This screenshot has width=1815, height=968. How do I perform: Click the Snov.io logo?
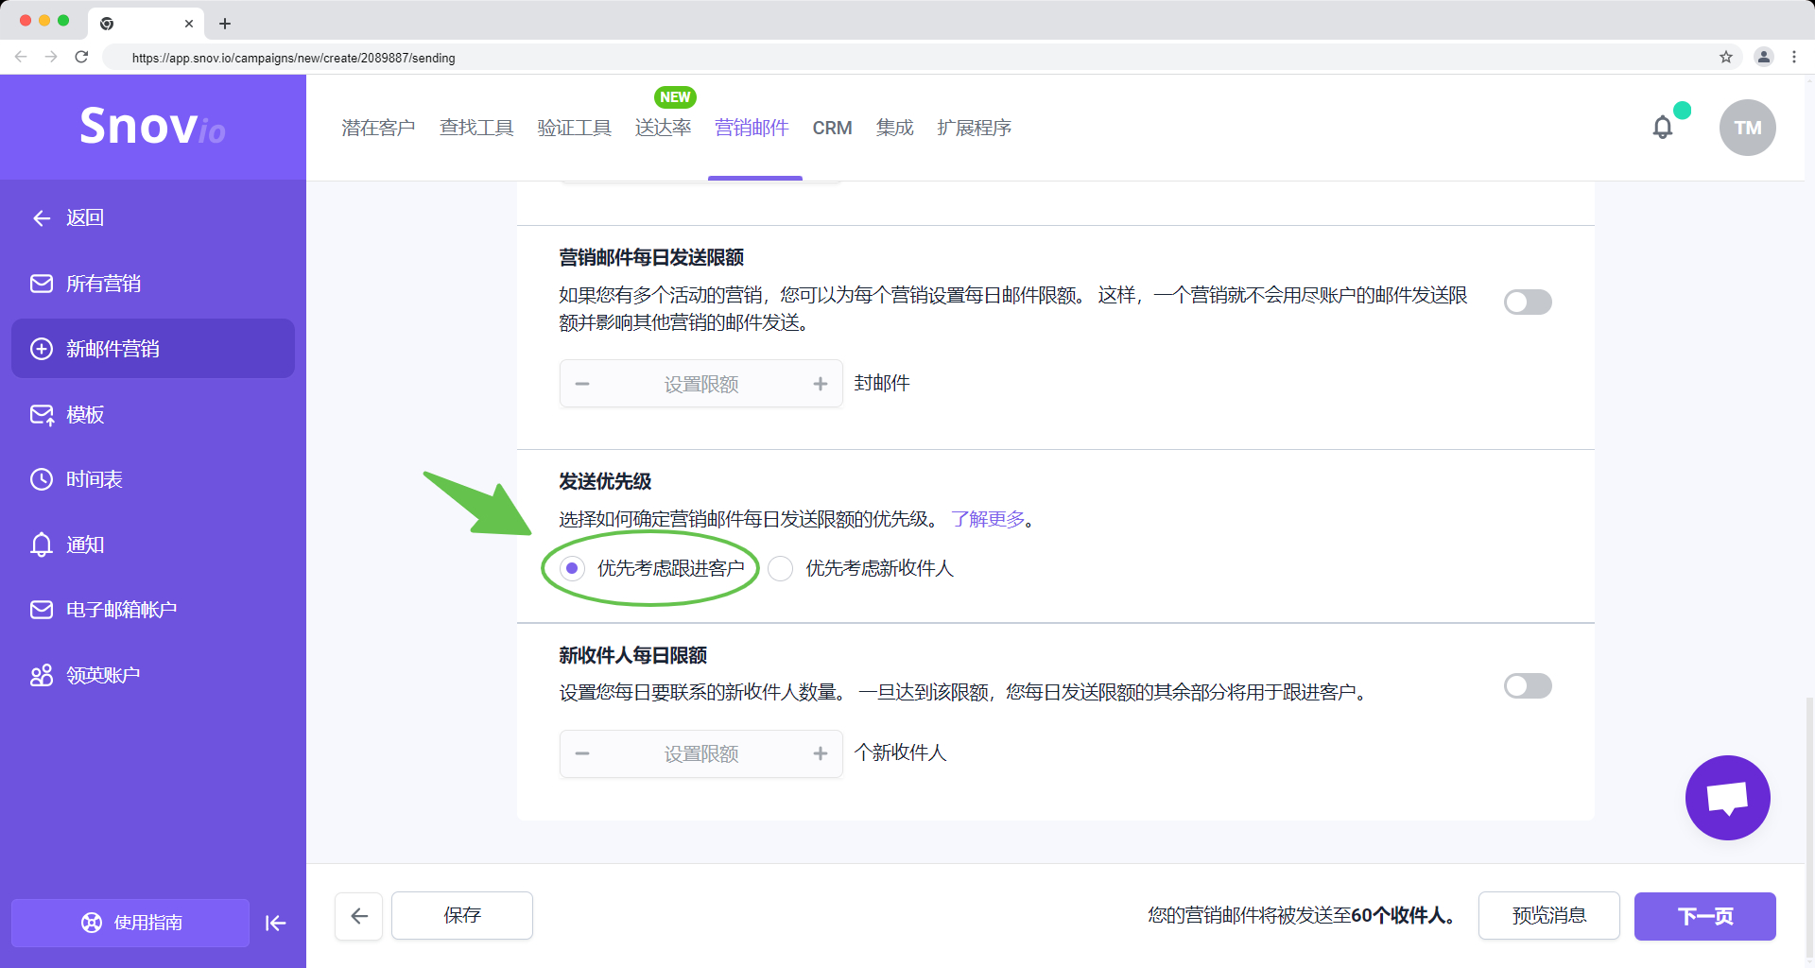pos(152,126)
